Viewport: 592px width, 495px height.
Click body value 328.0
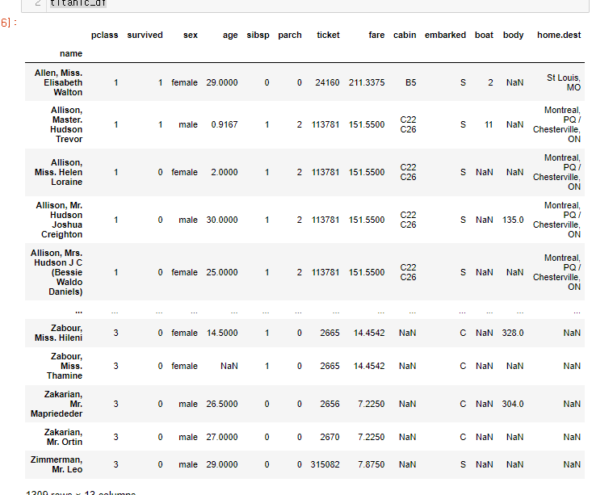tap(513, 333)
